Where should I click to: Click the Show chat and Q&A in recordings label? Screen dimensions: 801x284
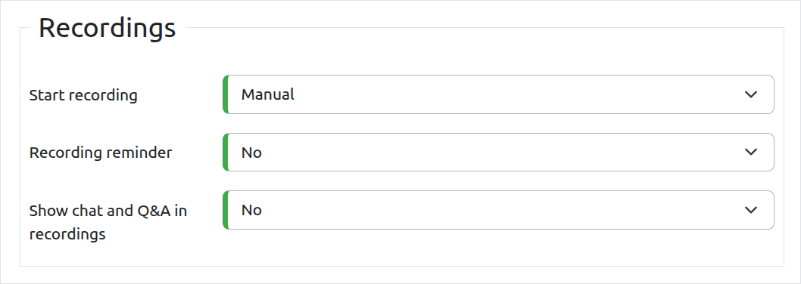(x=108, y=222)
